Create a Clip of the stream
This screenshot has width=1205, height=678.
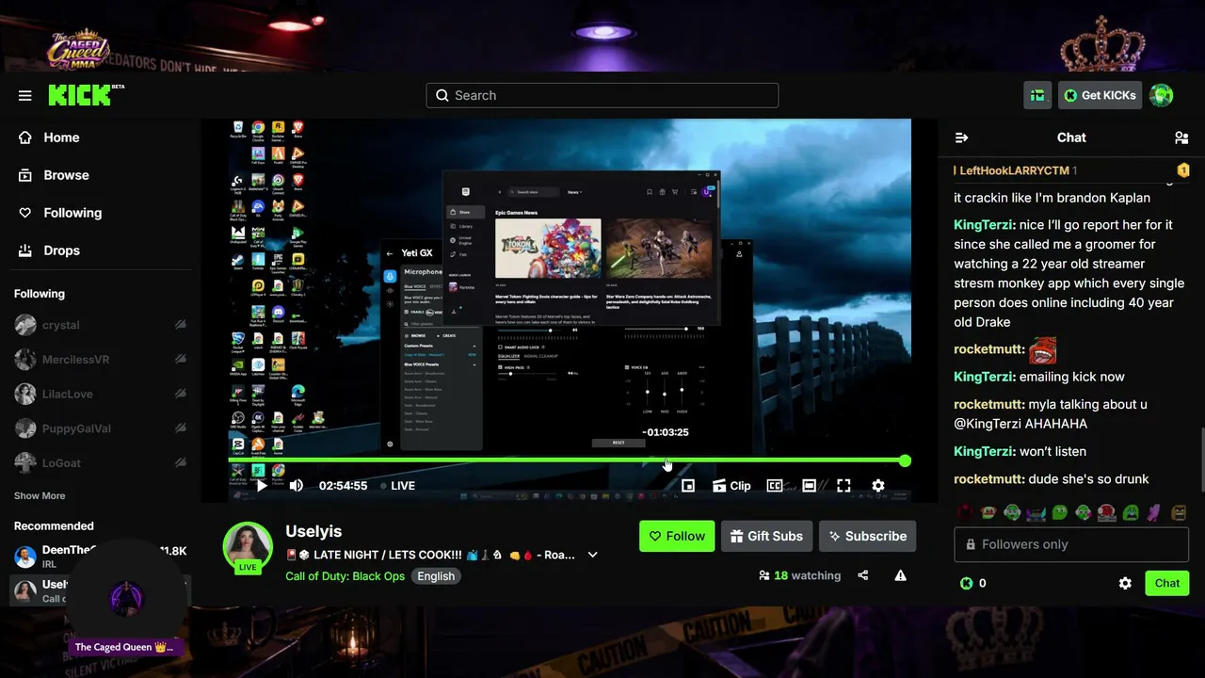point(731,486)
